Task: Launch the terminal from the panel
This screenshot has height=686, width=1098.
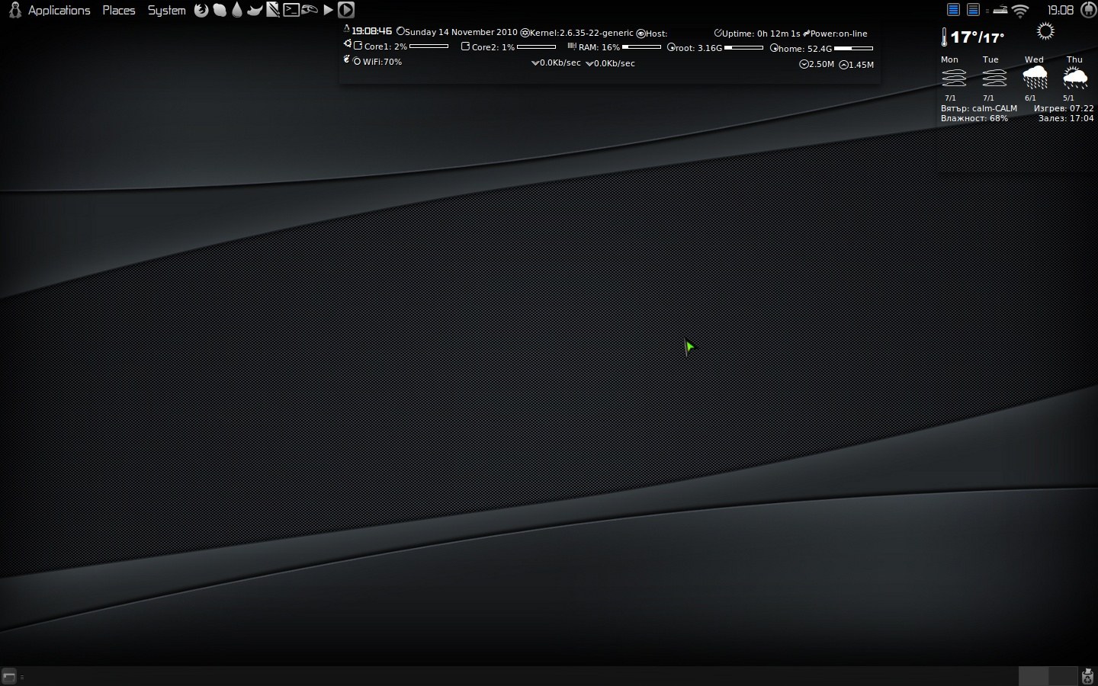Action: [291, 10]
